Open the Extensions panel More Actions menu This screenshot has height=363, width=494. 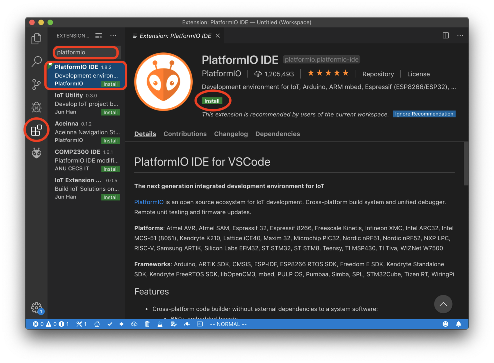pos(113,36)
